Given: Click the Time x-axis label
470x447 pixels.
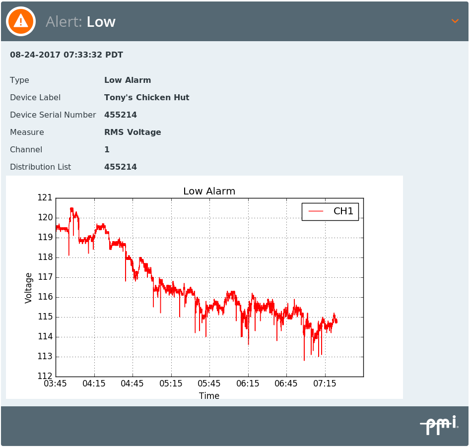Looking at the screenshot, I should coord(209,396).
